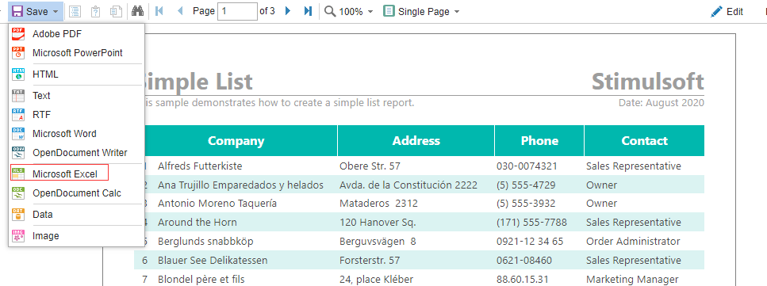Open the Save dropdown button
This screenshot has width=767, height=286.
36,11
